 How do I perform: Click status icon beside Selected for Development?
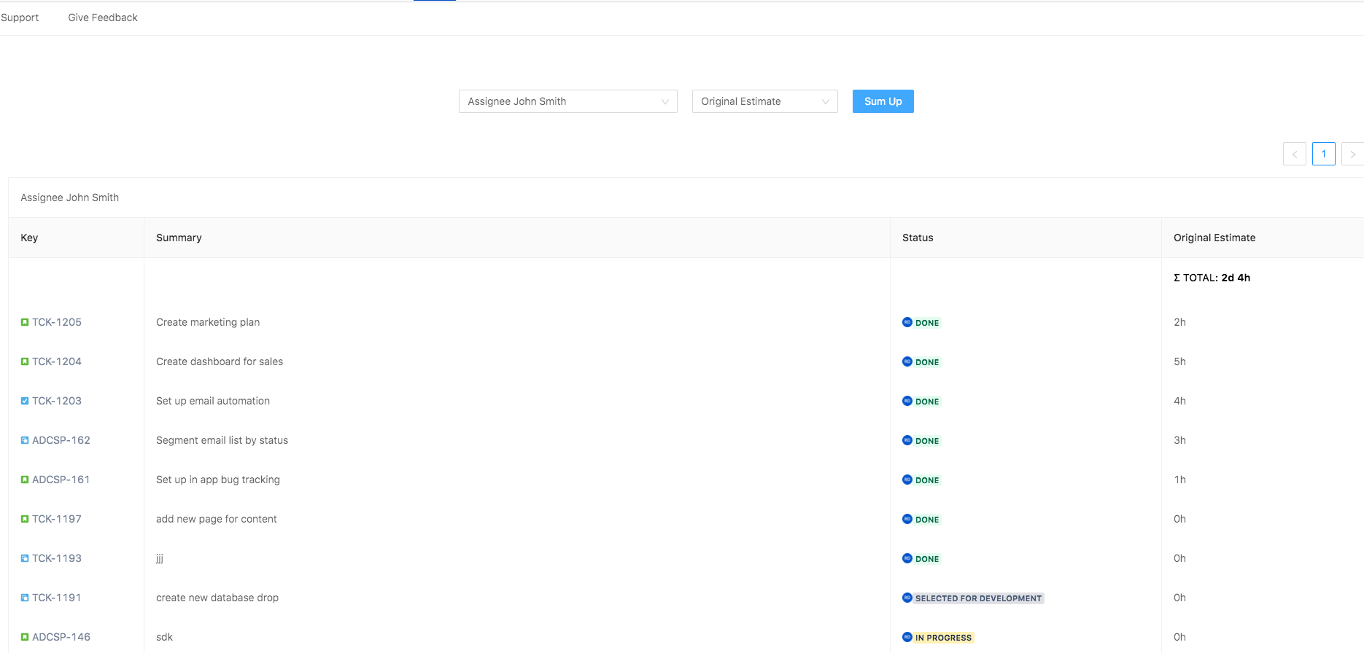coord(907,598)
